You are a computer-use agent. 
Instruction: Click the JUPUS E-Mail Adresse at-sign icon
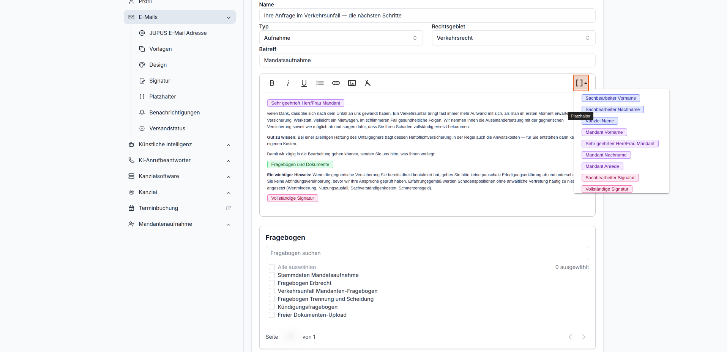click(x=142, y=33)
